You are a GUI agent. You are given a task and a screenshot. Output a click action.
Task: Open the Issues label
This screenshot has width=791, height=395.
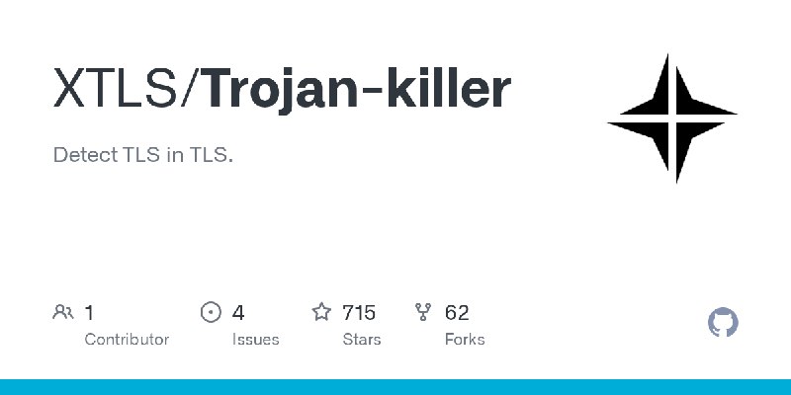coord(255,339)
